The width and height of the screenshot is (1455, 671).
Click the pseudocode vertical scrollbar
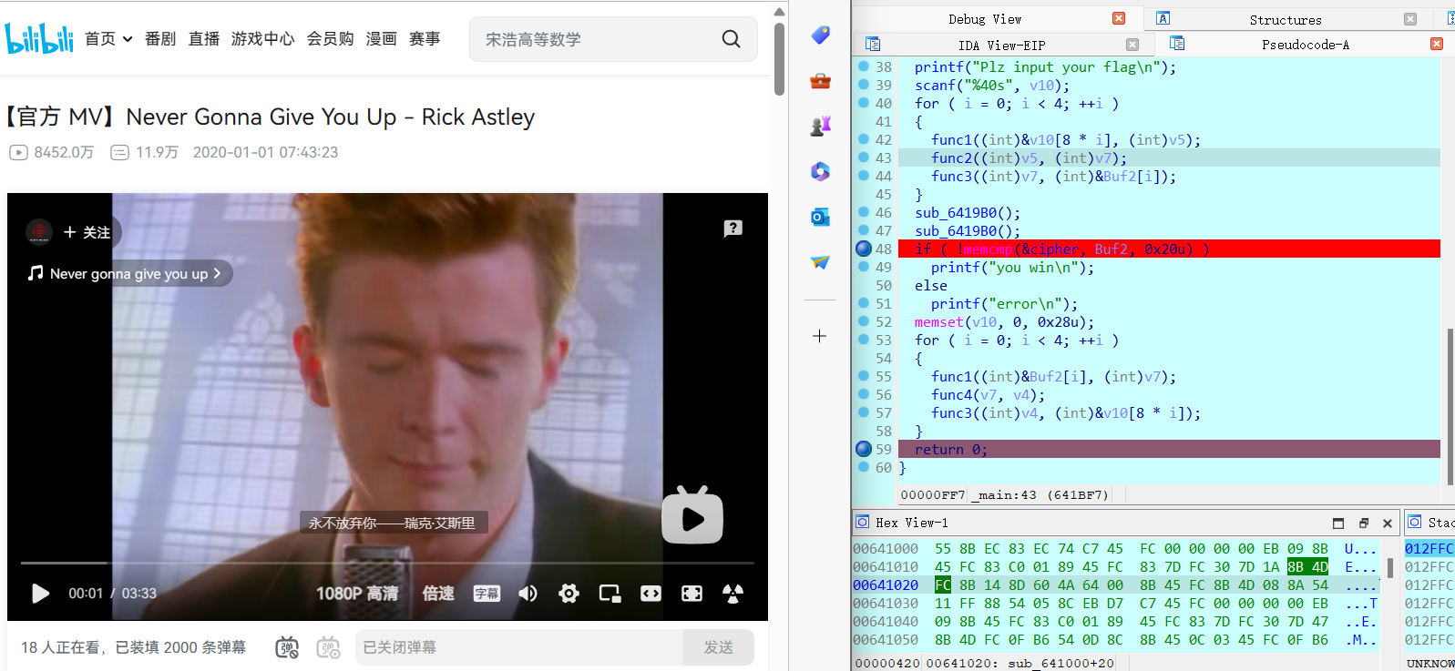coord(1450,405)
